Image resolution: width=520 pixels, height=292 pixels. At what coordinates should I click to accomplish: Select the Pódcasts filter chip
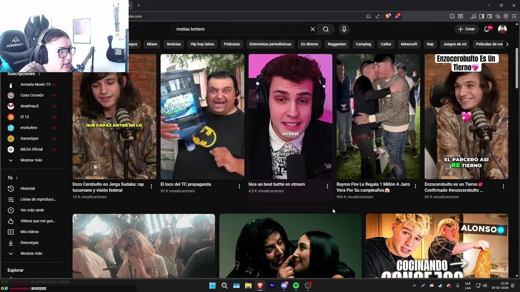232,44
